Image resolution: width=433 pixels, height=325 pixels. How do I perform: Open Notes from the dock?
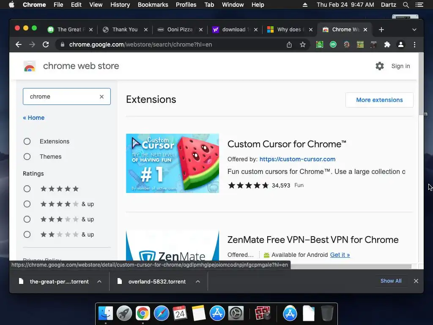point(199,314)
